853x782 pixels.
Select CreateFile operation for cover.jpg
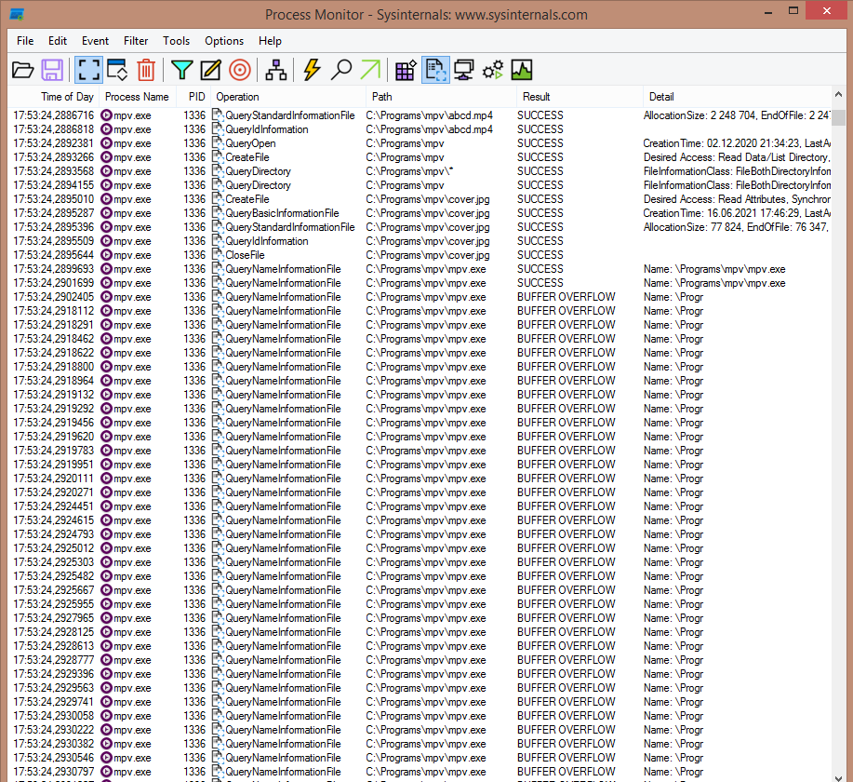click(247, 199)
